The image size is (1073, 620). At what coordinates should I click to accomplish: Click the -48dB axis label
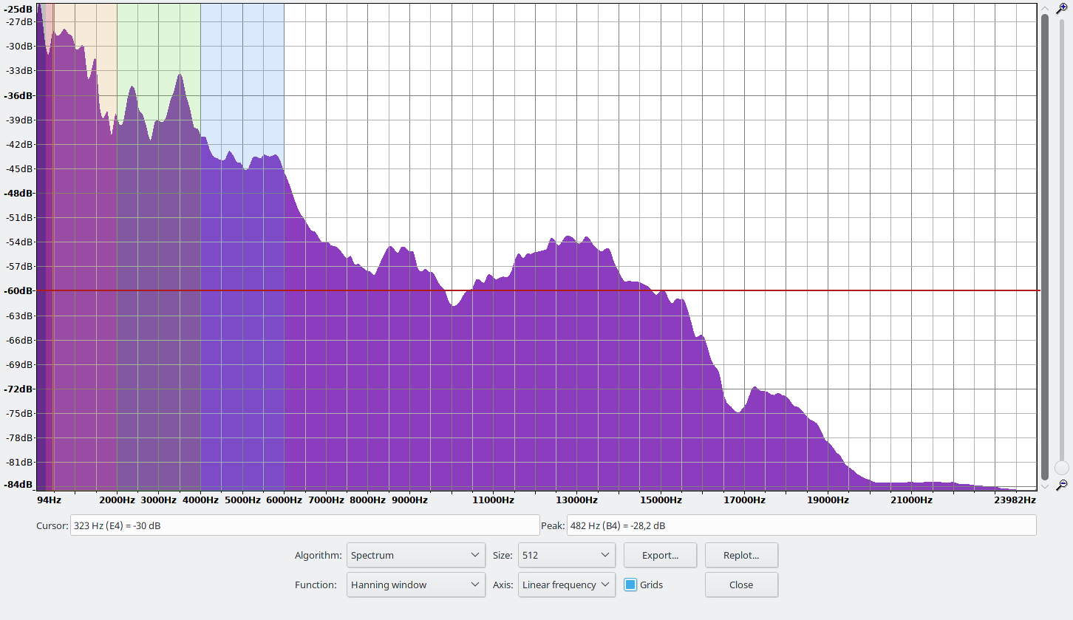click(18, 193)
